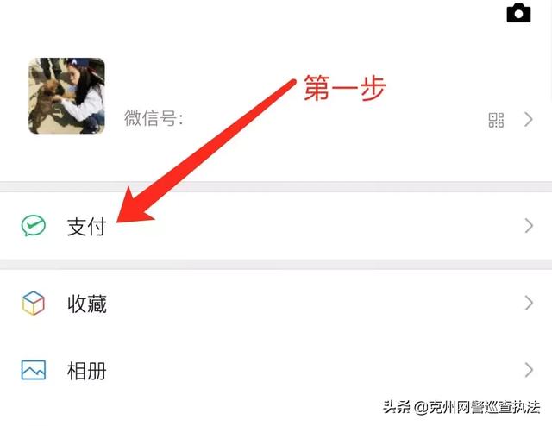Select the 支付 menu entry label
Image resolution: width=552 pixels, height=426 pixels.
[x=86, y=227]
